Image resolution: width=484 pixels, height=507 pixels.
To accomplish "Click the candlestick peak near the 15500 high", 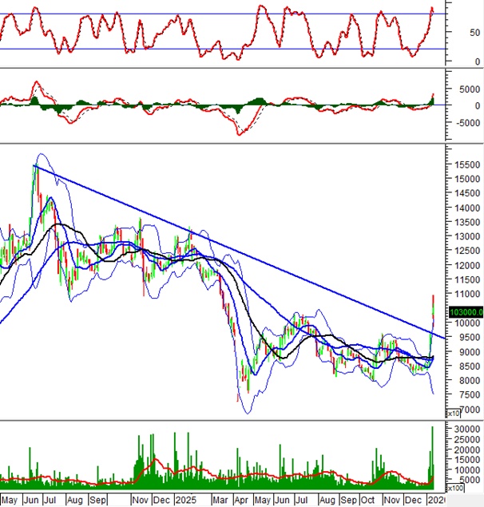I will 34,169.
